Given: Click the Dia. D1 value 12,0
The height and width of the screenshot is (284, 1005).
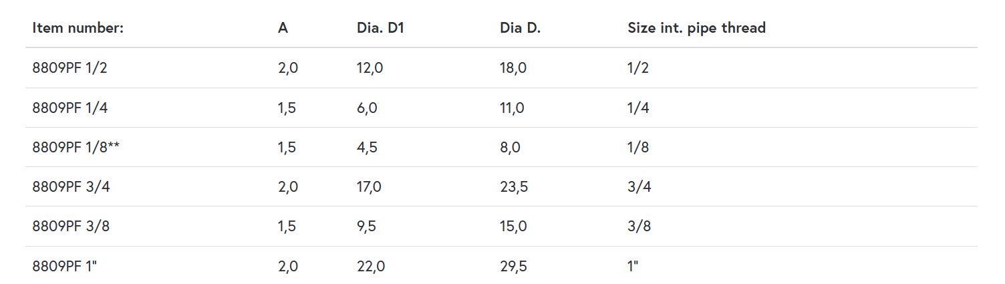Looking at the screenshot, I should point(370,68).
